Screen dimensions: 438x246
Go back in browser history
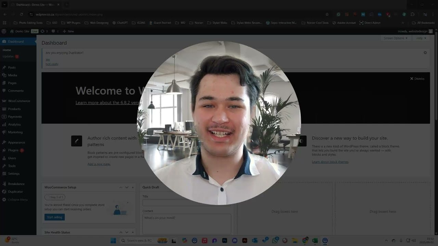coord(5,14)
